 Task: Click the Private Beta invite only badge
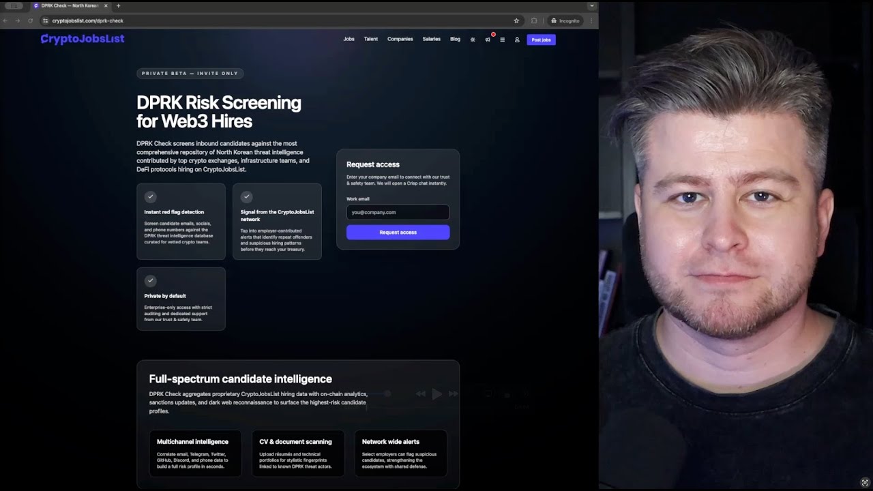click(190, 73)
